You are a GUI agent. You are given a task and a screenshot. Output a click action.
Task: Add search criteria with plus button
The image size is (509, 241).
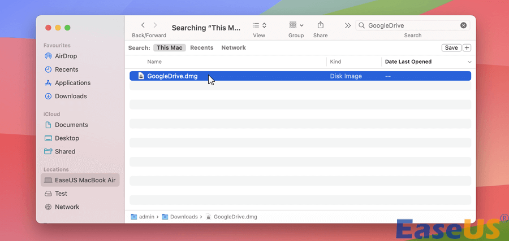click(467, 48)
